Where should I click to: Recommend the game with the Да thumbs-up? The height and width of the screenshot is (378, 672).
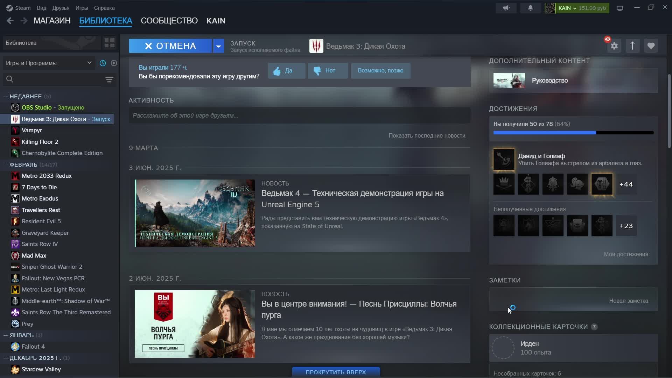286,71
